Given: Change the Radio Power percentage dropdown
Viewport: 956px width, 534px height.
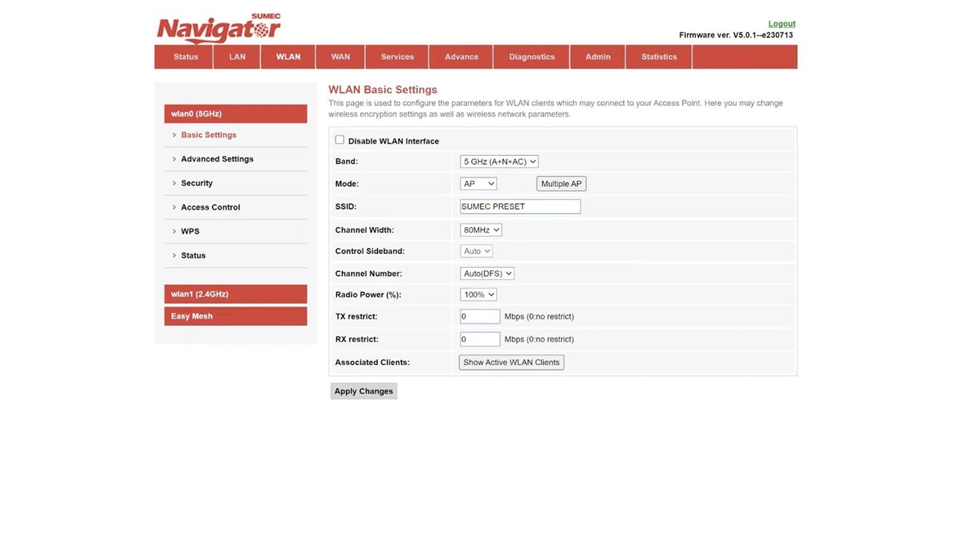Looking at the screenshot, I should 478,295.
